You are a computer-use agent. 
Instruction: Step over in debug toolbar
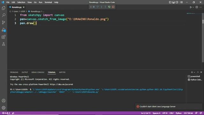98,7
